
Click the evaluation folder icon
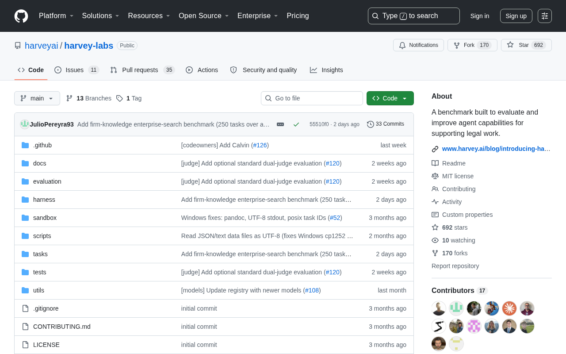click(x=25, y=181)
